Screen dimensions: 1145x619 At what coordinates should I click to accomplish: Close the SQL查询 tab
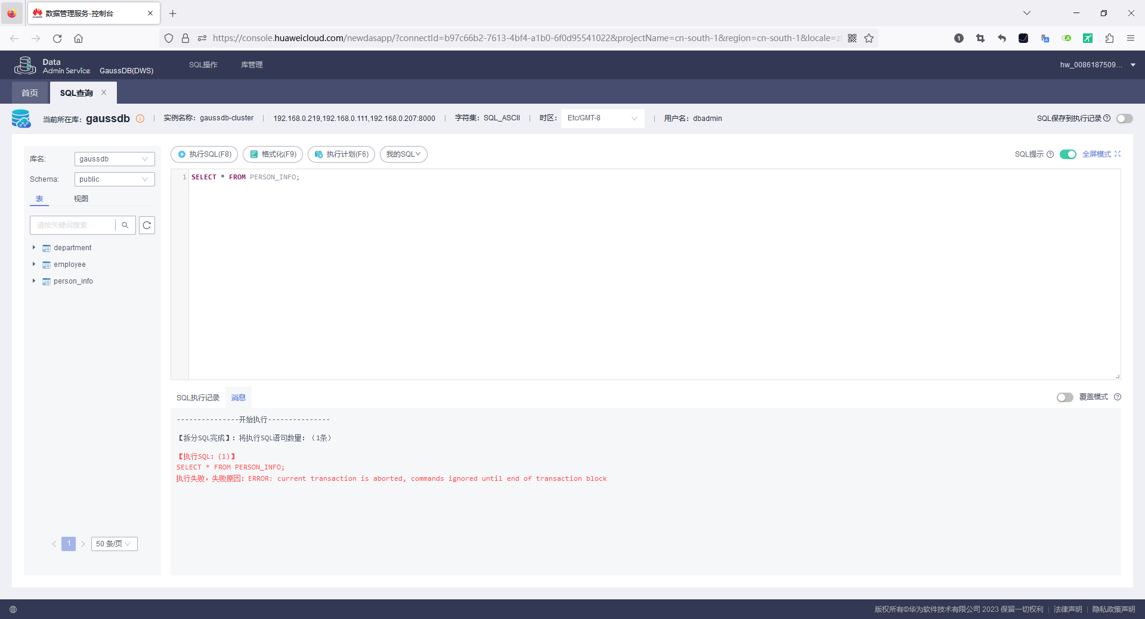pyautogui.click(x=104, y=92)
